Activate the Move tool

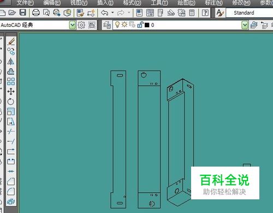pos(11,91)
